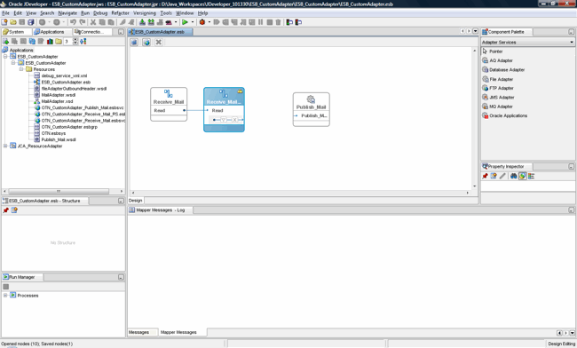
Task: Select the File Adapter in the palette
Action: pos(497,79)
